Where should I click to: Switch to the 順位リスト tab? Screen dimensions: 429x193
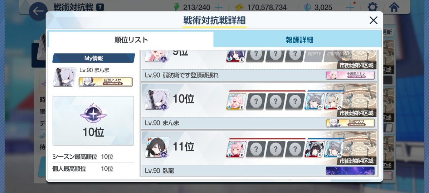coord(131,40)
